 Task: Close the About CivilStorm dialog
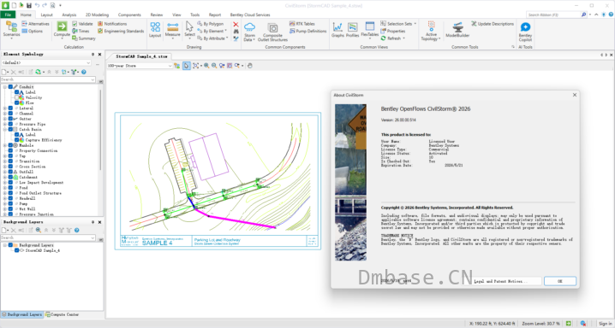point(575,95)
